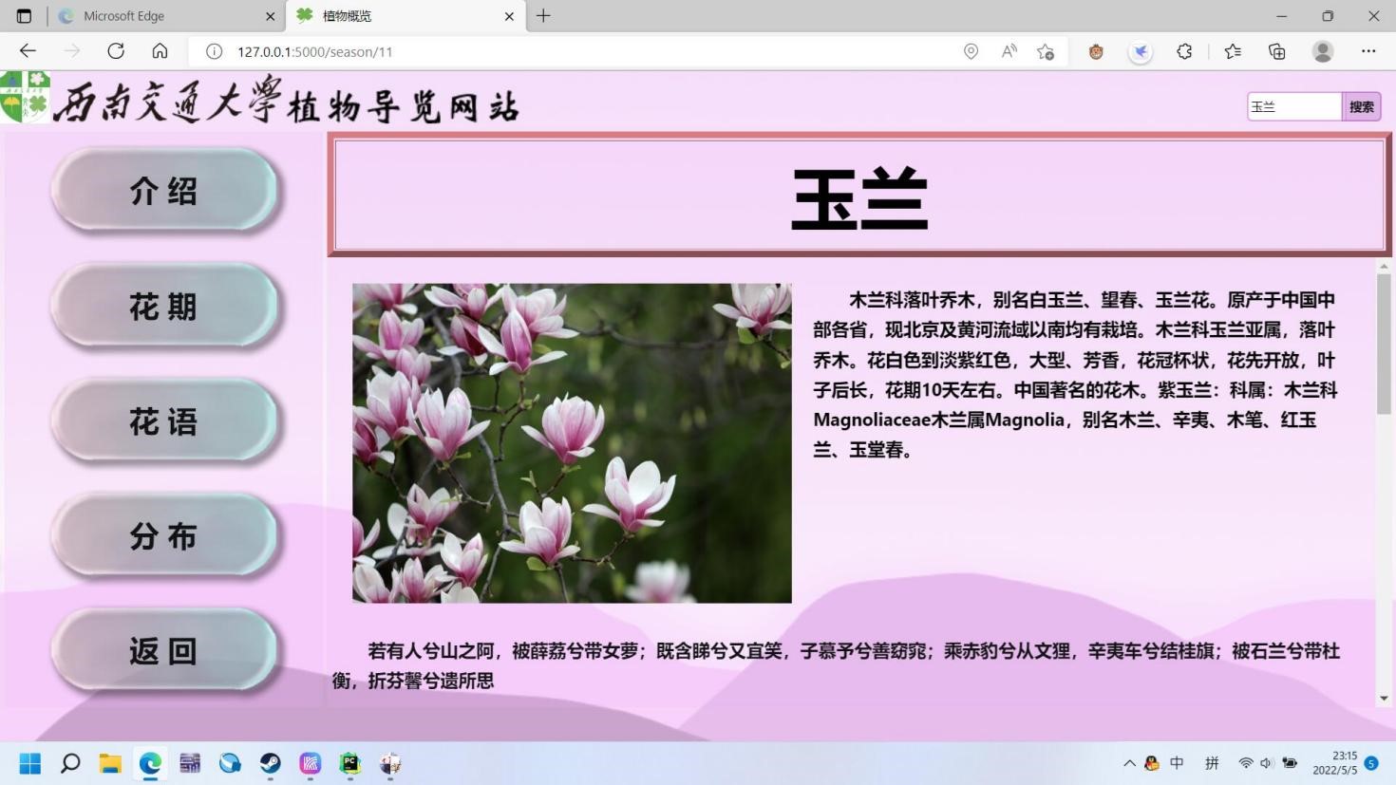Select the 植物概览 tab
The width and height of the screenshot is (1396, 785).
406,16
